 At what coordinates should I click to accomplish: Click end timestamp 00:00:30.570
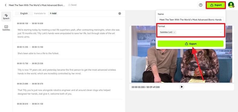pyautogui.click(x=37, y=84)
